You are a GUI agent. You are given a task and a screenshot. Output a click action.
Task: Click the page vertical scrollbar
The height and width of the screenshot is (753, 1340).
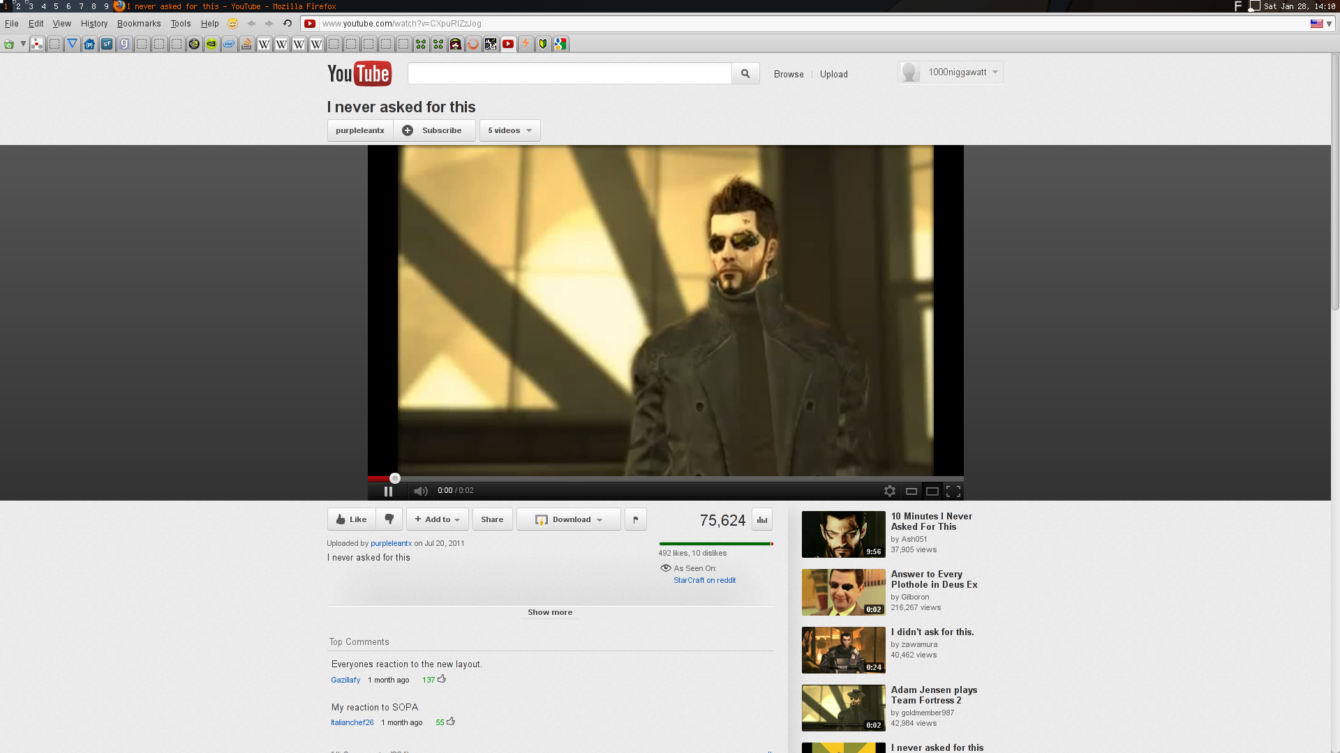tap(1335, 181)
